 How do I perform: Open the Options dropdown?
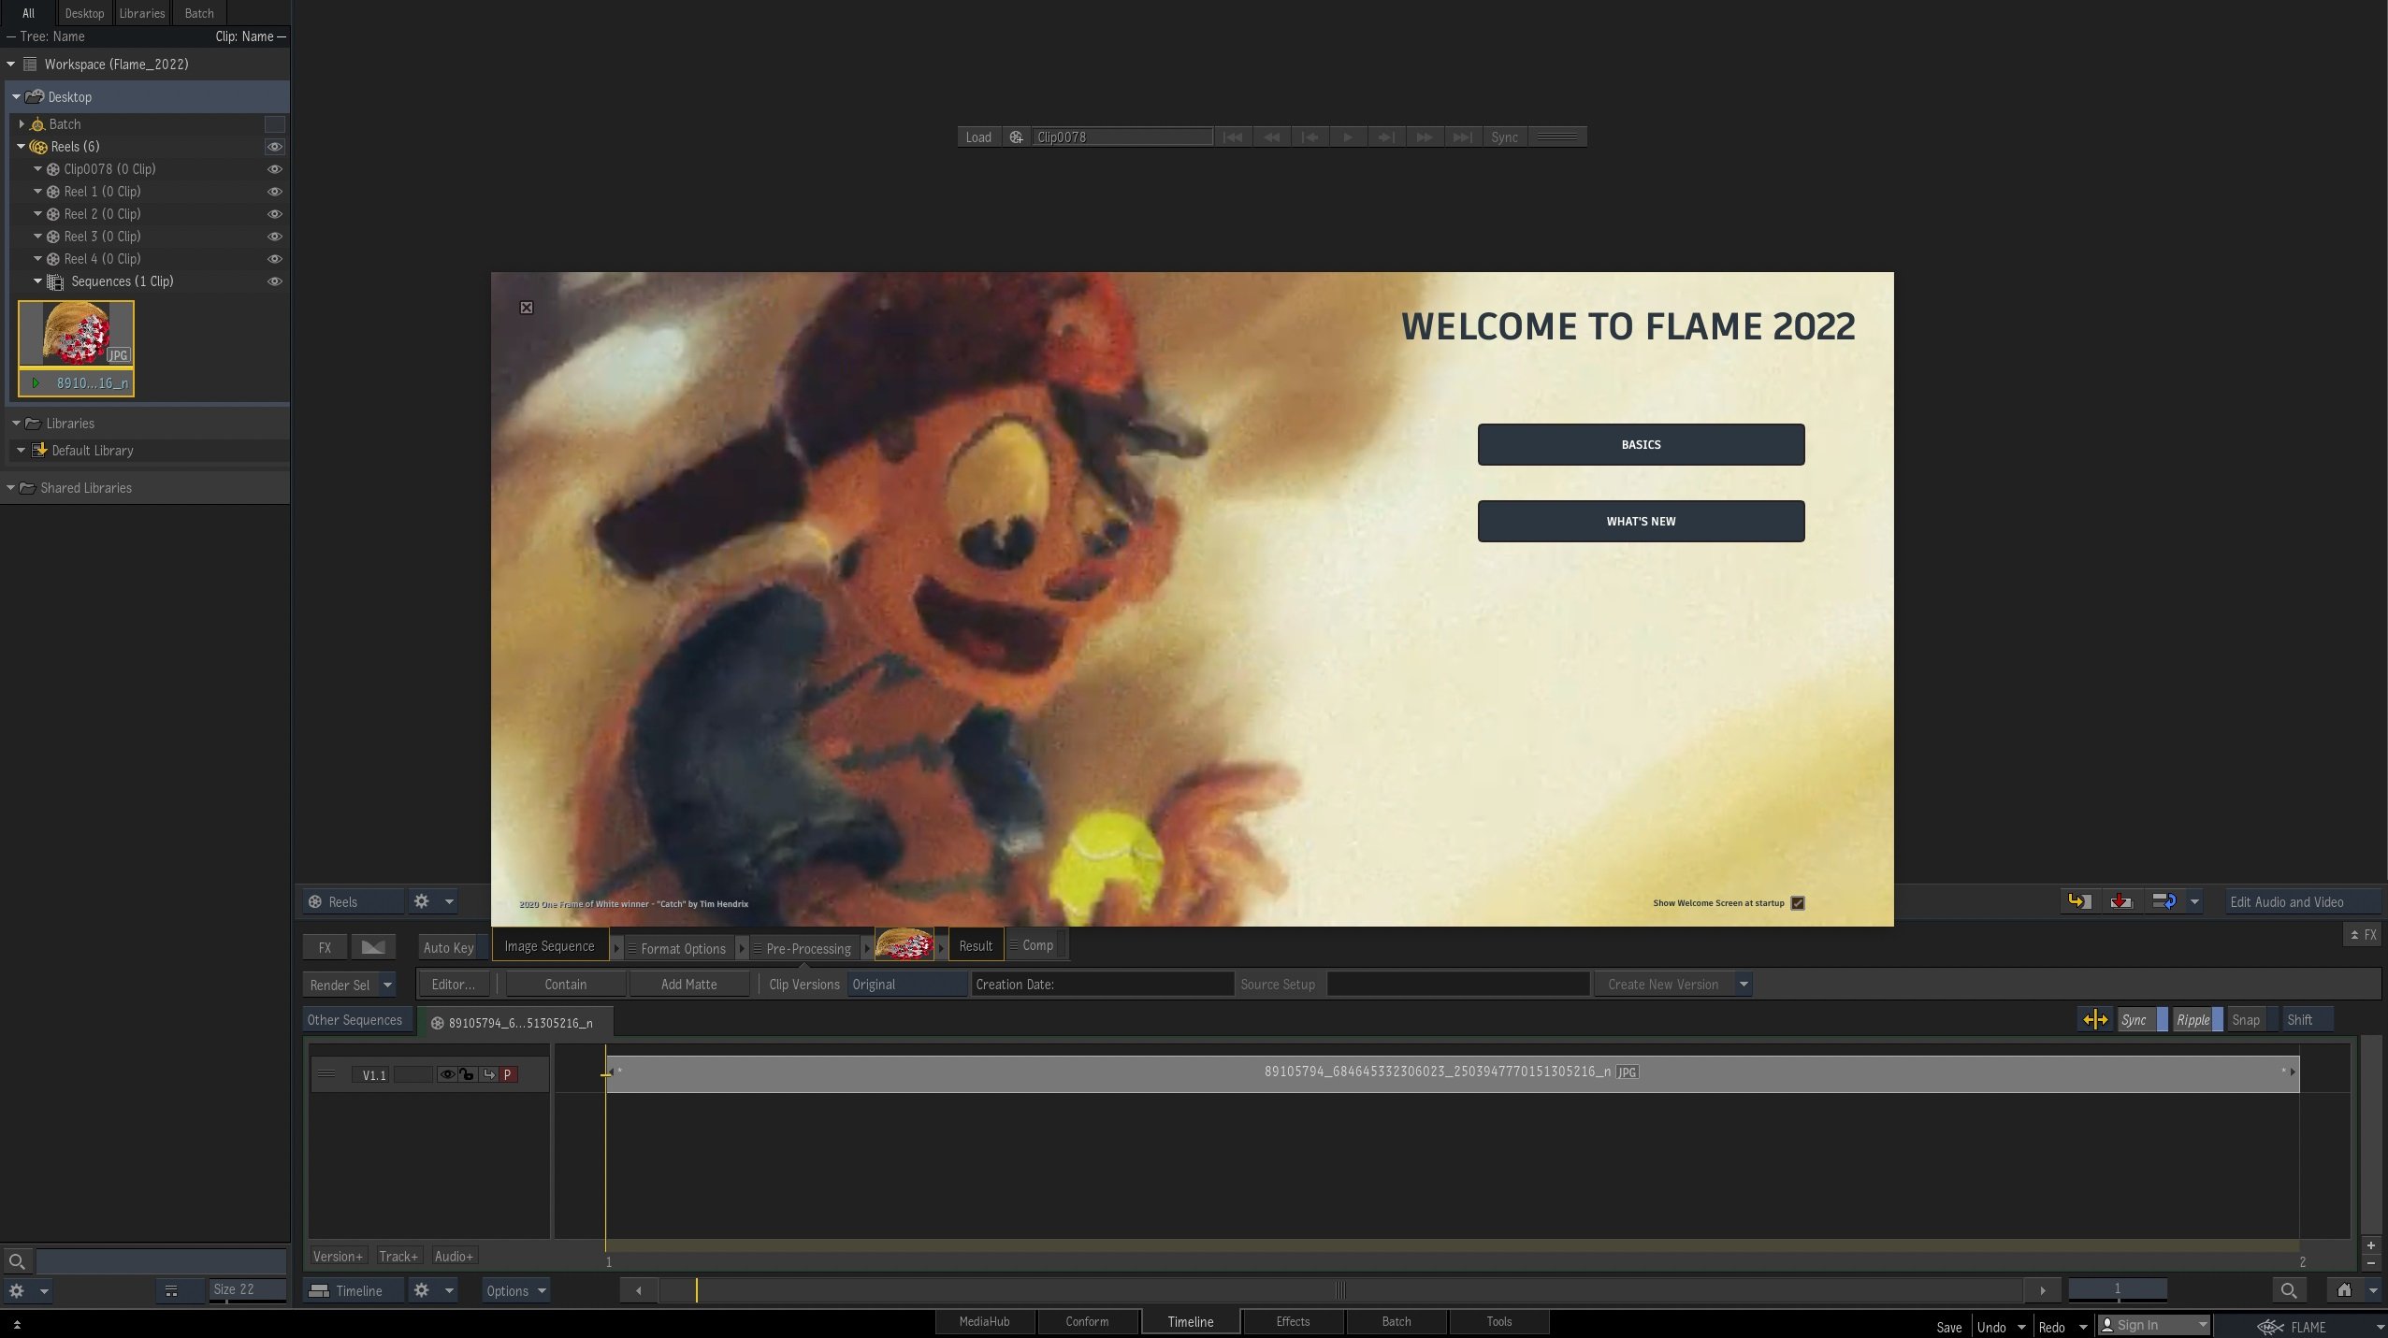pyautogui.click(x=515, y=1290)
